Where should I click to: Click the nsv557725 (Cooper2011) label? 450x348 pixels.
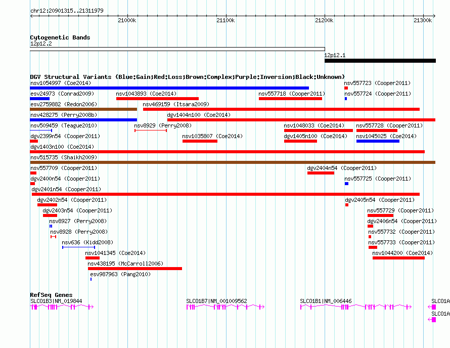378,179
